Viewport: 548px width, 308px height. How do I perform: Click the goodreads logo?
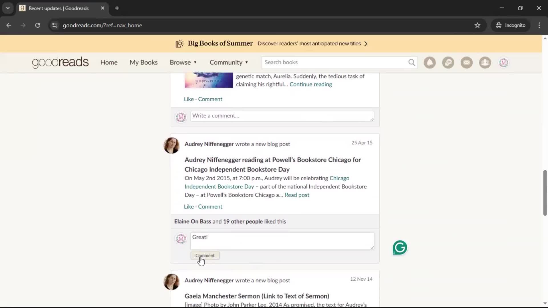(x=60, y=62)
